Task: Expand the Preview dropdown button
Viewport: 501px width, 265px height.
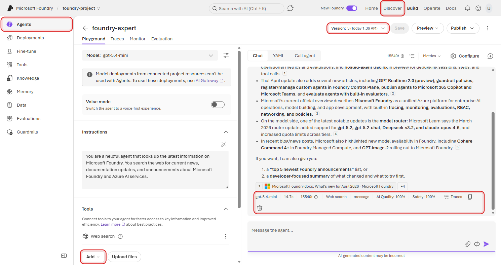Action: tap(428, 28)
